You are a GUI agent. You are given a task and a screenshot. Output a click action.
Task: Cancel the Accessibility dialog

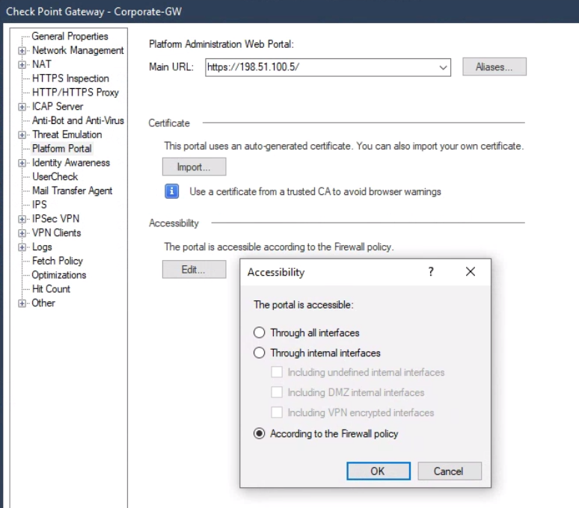coord(450,471)
